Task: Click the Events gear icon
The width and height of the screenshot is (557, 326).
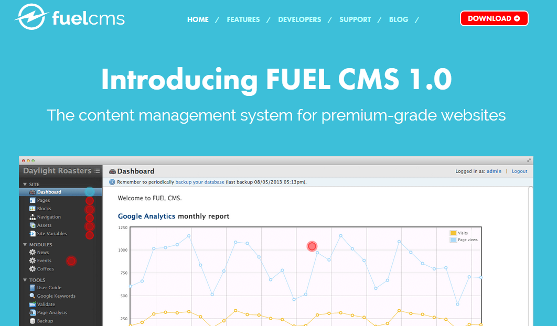Action: (x=33, y=260)
